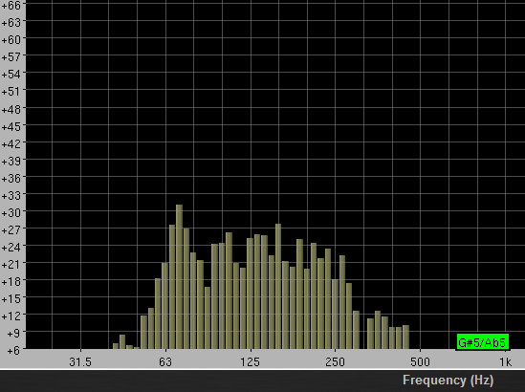Click the +12 level axis label
The width and height of the screenshot is (525, 392).
(x=11, y=316)
